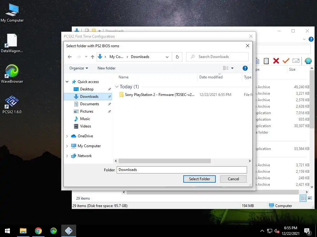The image size is (317, 237).
Task: Open the Organize menu
Action: (x=79, y=68)
